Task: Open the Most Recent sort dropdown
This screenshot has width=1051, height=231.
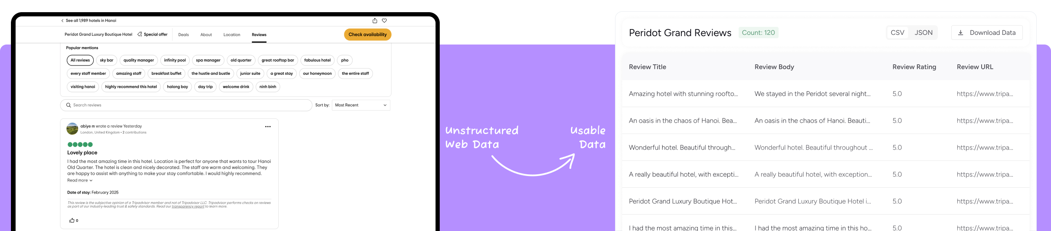Action: pyautogui.click(x=361, y=105)
